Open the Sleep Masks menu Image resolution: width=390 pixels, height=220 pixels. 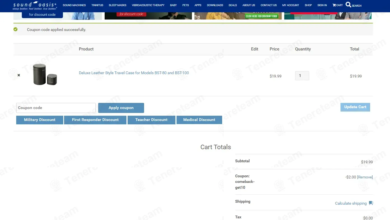(x=118, y=5)
